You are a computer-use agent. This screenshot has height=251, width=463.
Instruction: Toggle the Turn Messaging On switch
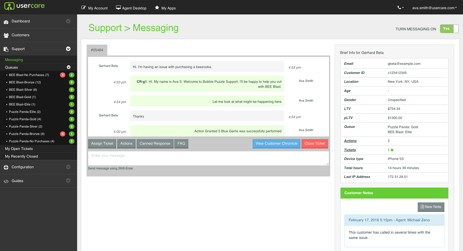[449, 29]
